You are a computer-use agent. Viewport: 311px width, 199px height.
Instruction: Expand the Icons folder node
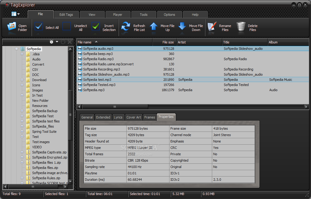point(22,85)
